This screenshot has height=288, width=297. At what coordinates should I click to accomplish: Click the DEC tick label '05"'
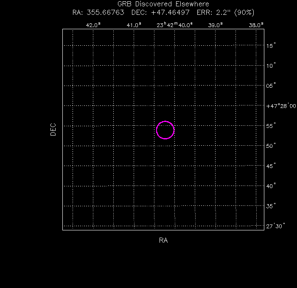(271, 86)
